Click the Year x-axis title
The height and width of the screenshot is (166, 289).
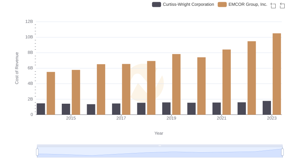pyautogui.click(x=159, y=133)
